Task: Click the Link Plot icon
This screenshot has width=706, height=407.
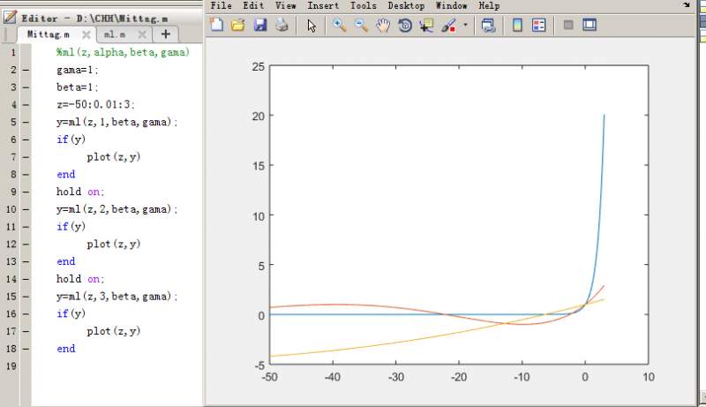Action: (489, 26)
